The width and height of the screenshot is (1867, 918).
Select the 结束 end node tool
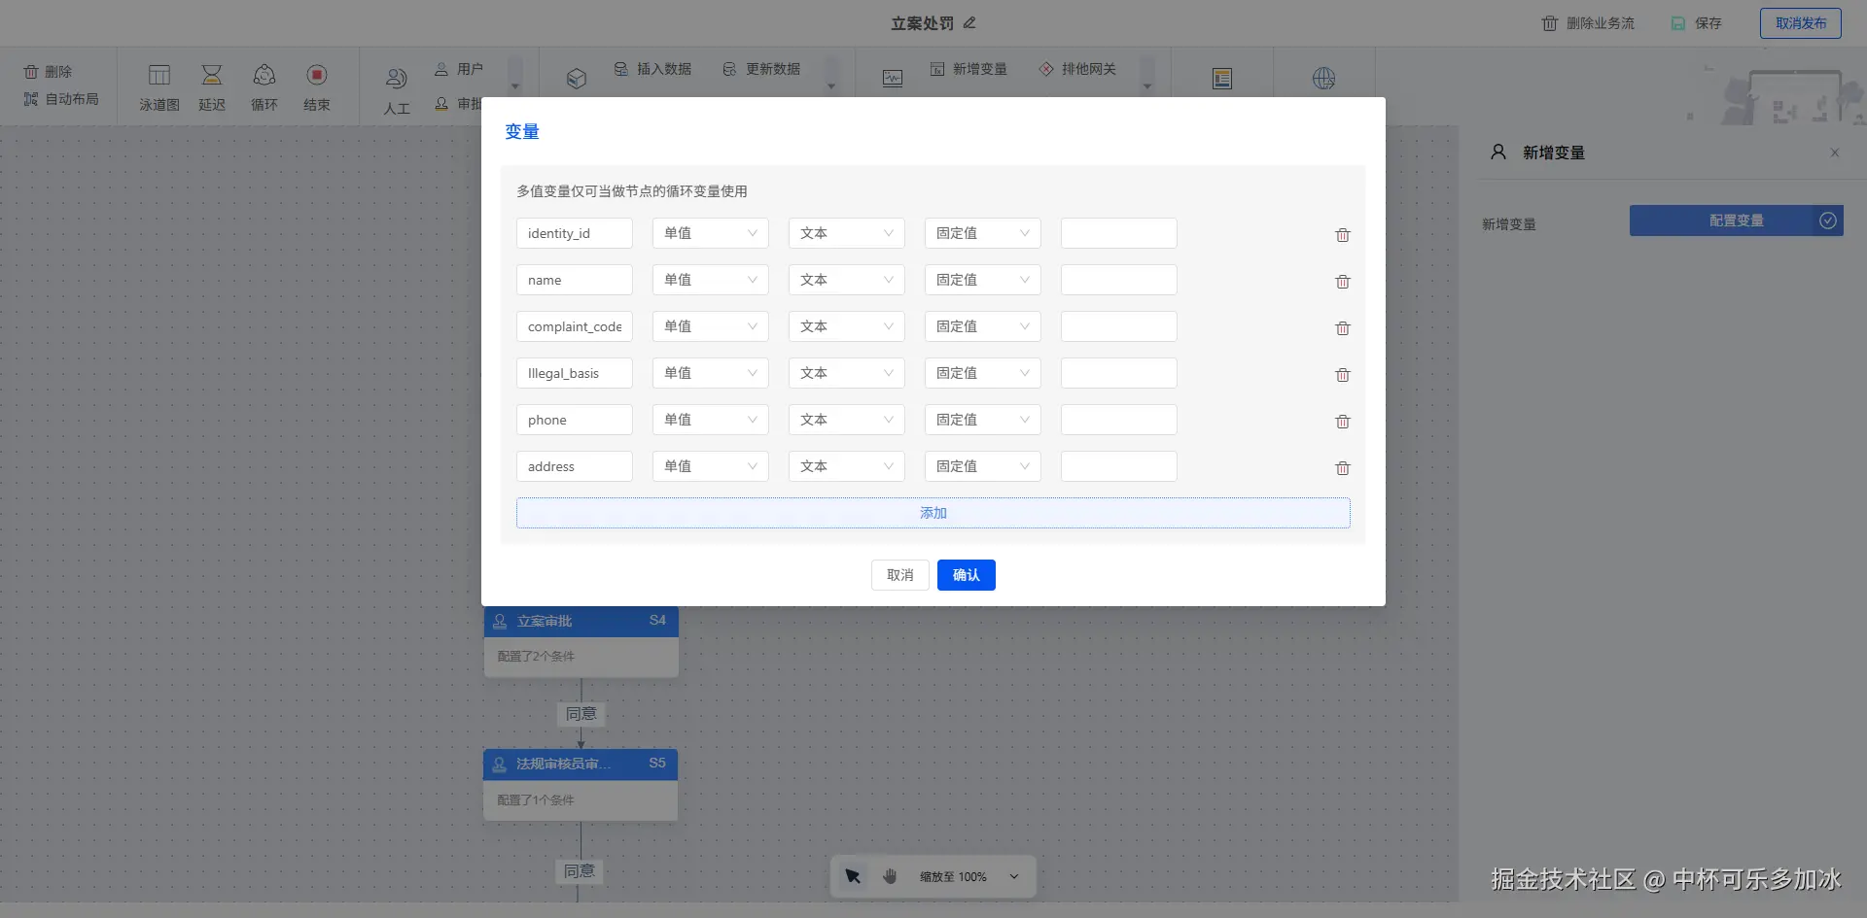[x=317, y=87]
